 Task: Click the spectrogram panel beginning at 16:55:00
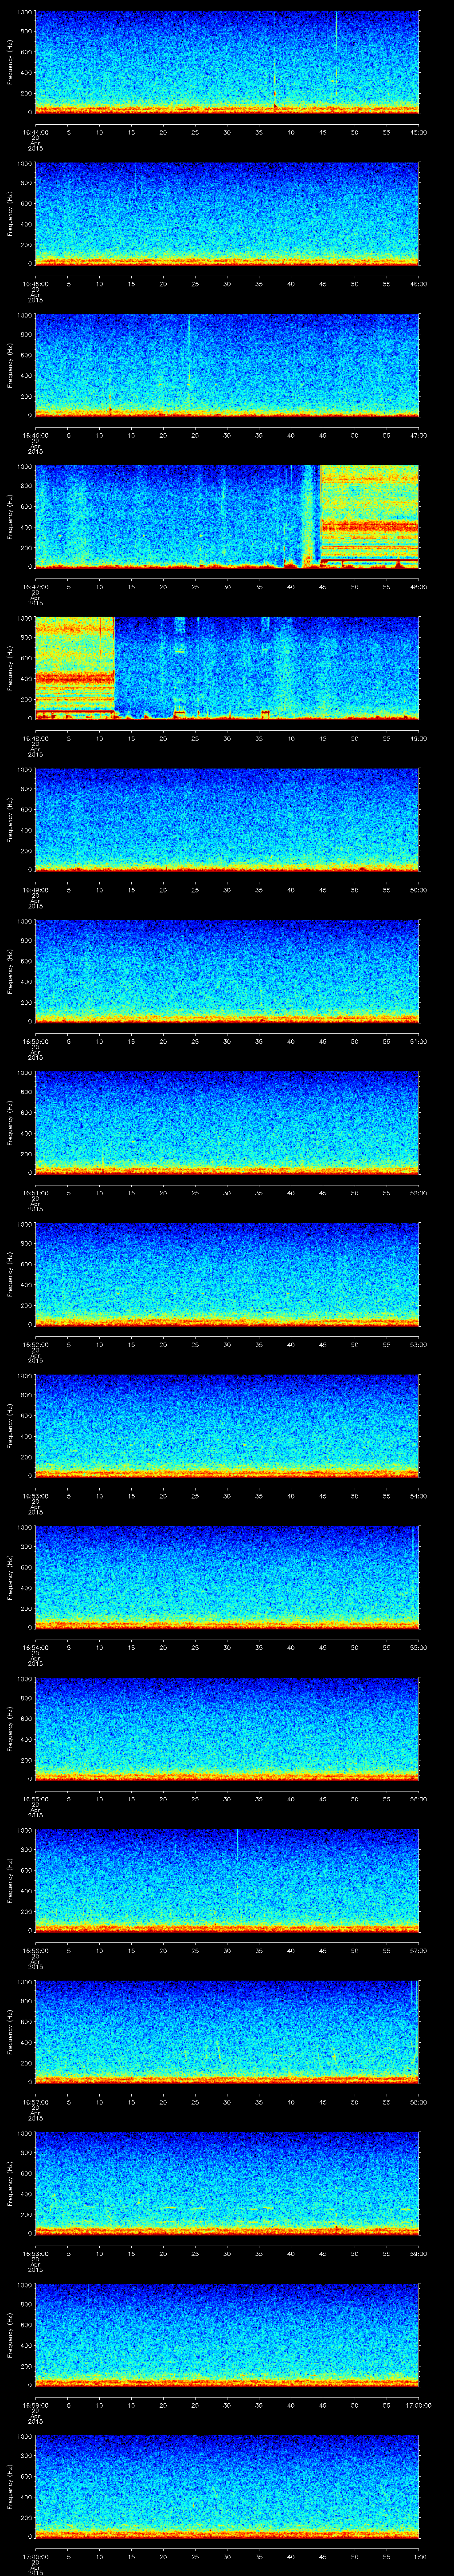[227, 1729]
